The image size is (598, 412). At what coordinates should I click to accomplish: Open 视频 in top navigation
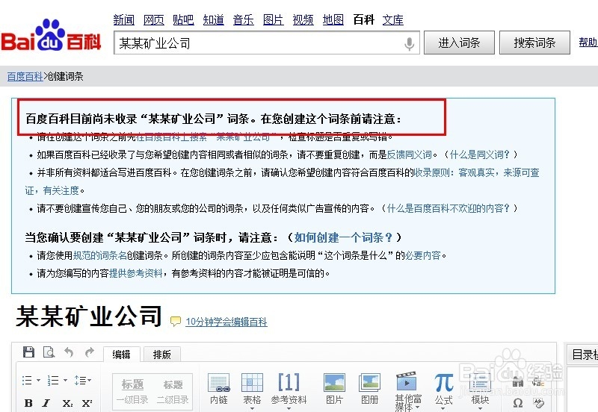(x=303, y=19)
